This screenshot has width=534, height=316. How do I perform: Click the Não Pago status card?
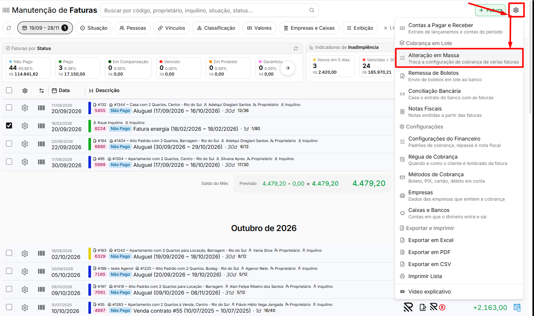click(28, 68)
